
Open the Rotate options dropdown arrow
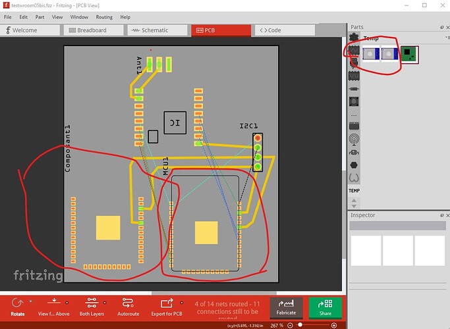click(31, 301)
